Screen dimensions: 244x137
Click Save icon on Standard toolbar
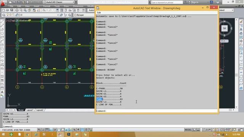12,10
